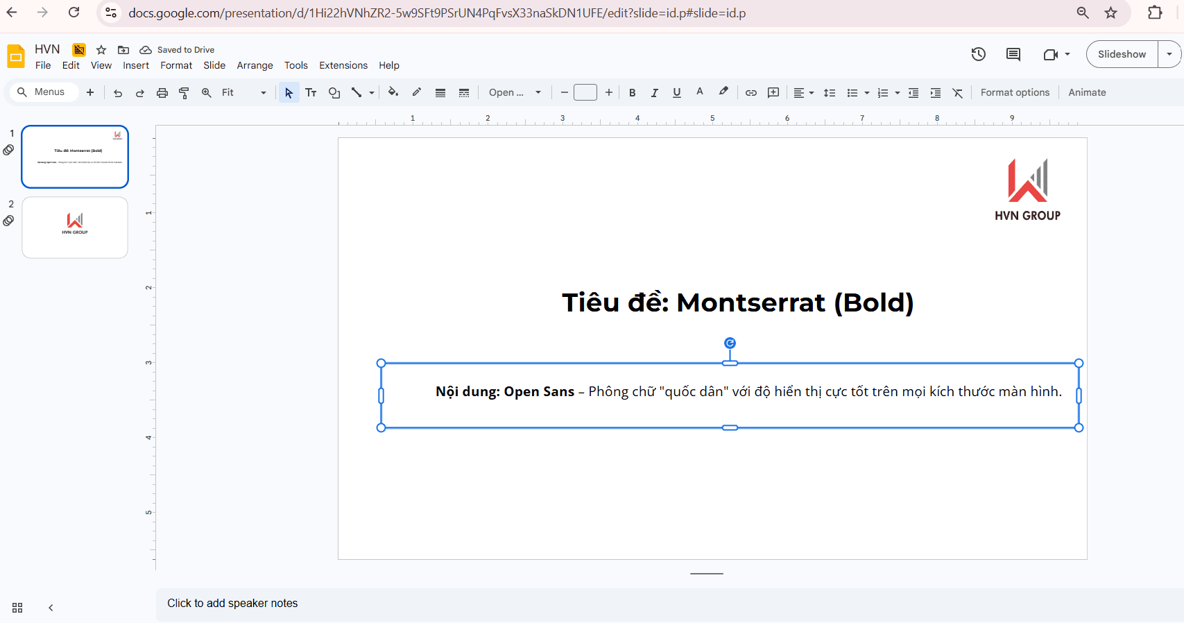Click the Animate button
1184x623 pixels.
[1087, 92]
